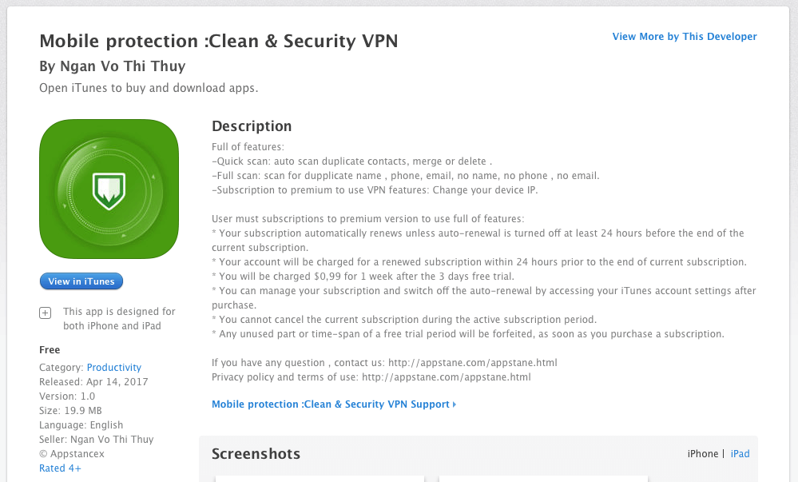Click the plus icon beside device compatibility note
Image resolution: width=798 pixels, height=482 pixels.
[x=46, y=313]
